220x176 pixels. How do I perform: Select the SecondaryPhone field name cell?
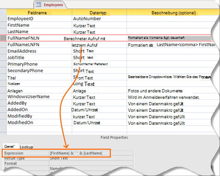(x=39, y=70)
